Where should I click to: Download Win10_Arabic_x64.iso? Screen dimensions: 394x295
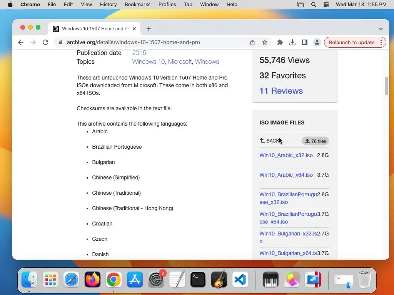tap(286, 175)
